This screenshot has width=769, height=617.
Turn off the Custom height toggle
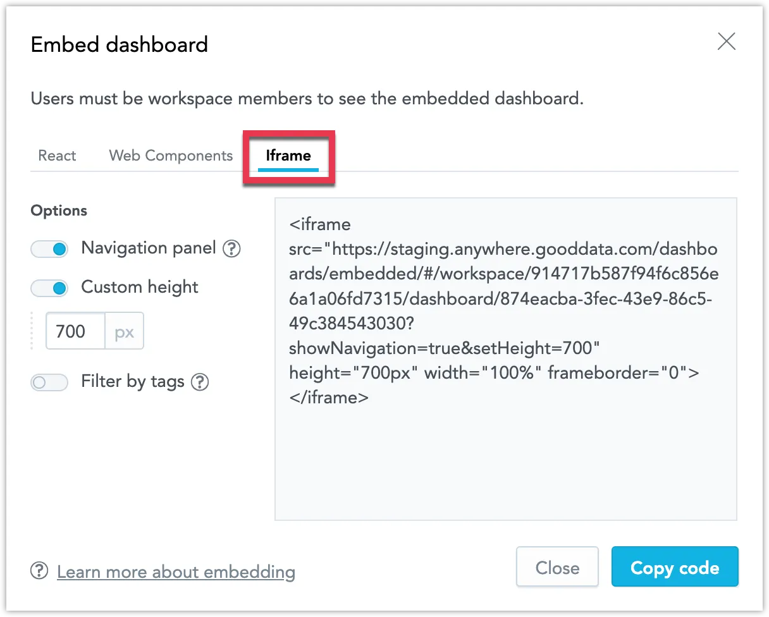coord(49,288)
